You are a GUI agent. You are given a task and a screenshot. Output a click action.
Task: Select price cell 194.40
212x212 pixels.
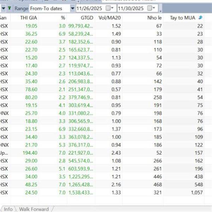point(30,153)
